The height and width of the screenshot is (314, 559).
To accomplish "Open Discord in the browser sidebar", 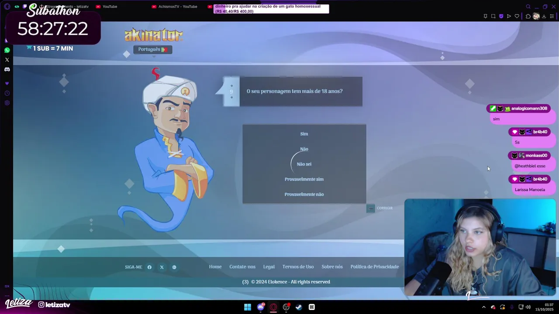I will pyautogui.click(x=7, y=69).
